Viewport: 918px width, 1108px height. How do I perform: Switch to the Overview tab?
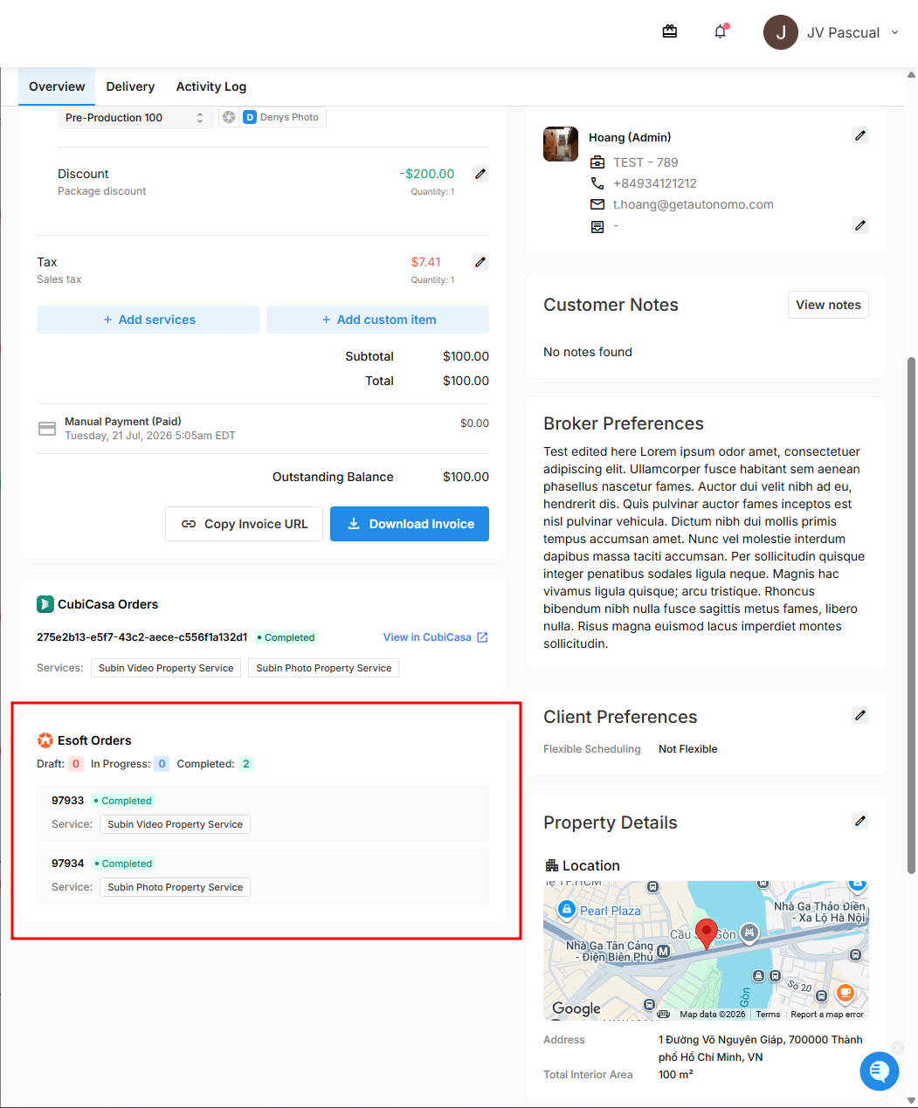click(x=57, y=86)
